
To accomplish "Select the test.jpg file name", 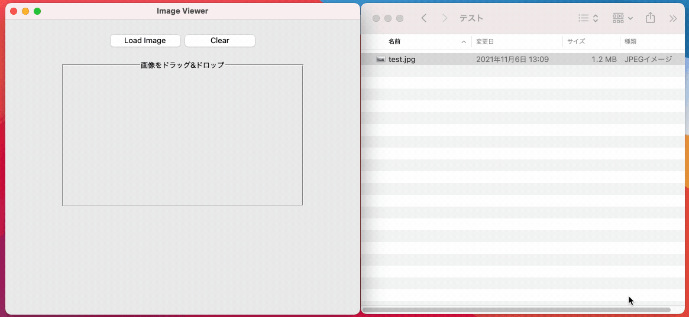I will [x=402, y=59].
